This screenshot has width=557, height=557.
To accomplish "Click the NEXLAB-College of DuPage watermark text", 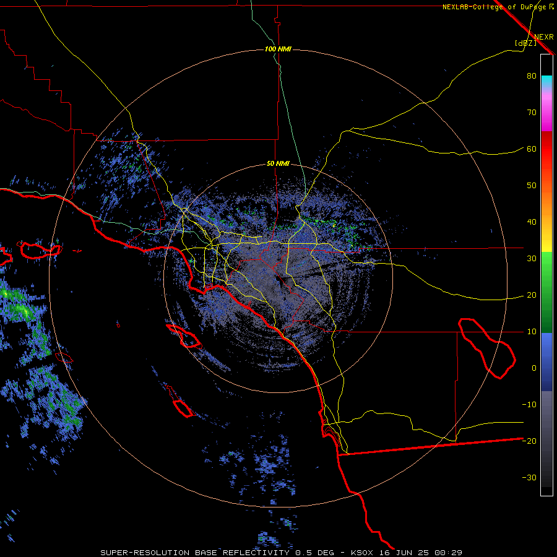I will coord(498,7).
